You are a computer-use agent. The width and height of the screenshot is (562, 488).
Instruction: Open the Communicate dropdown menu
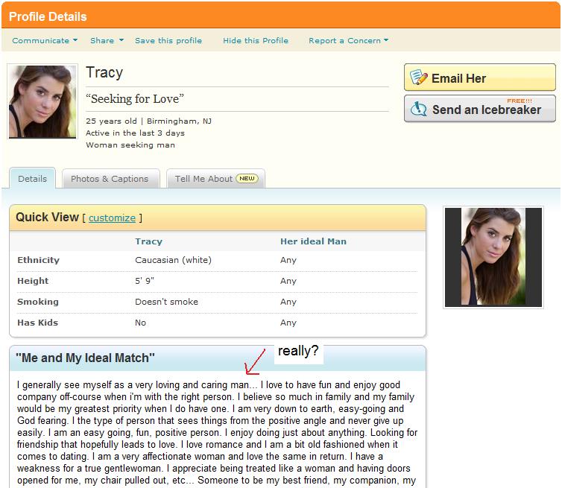[45, 40]
